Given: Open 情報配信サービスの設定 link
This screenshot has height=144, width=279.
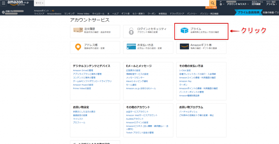Looking at the screenshot, I should click(x=137, y=74).
